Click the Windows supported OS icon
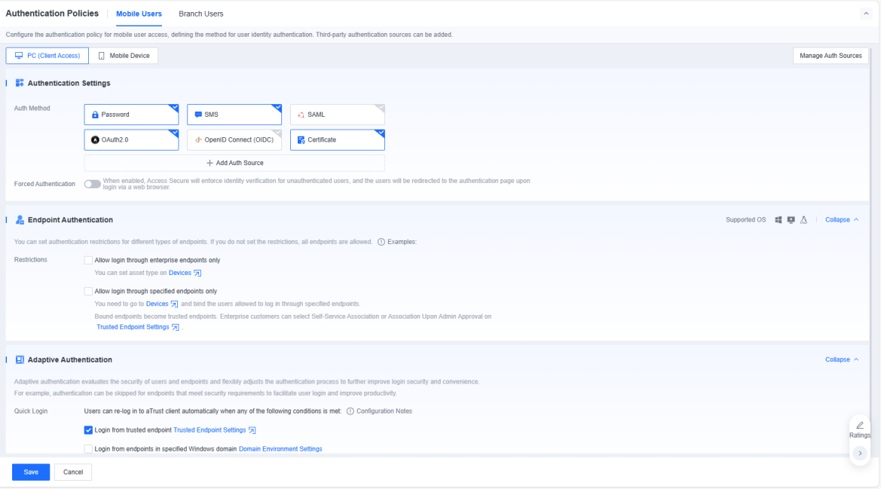 779,220
